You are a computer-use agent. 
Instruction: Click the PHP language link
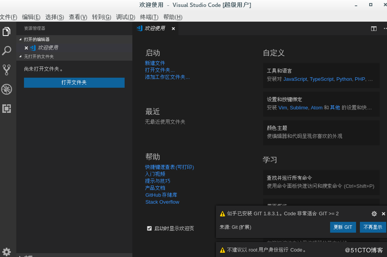[360, 79]
